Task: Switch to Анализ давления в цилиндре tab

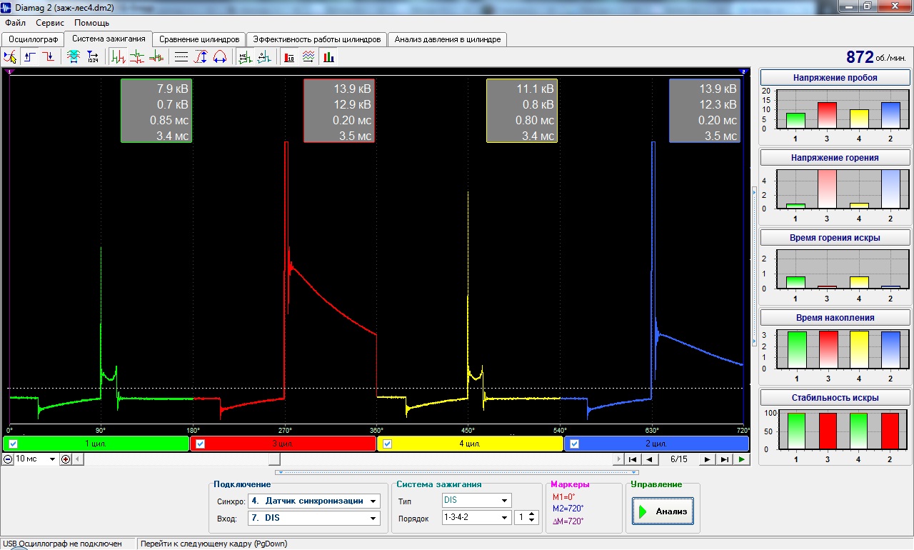Action: point(448,39)
